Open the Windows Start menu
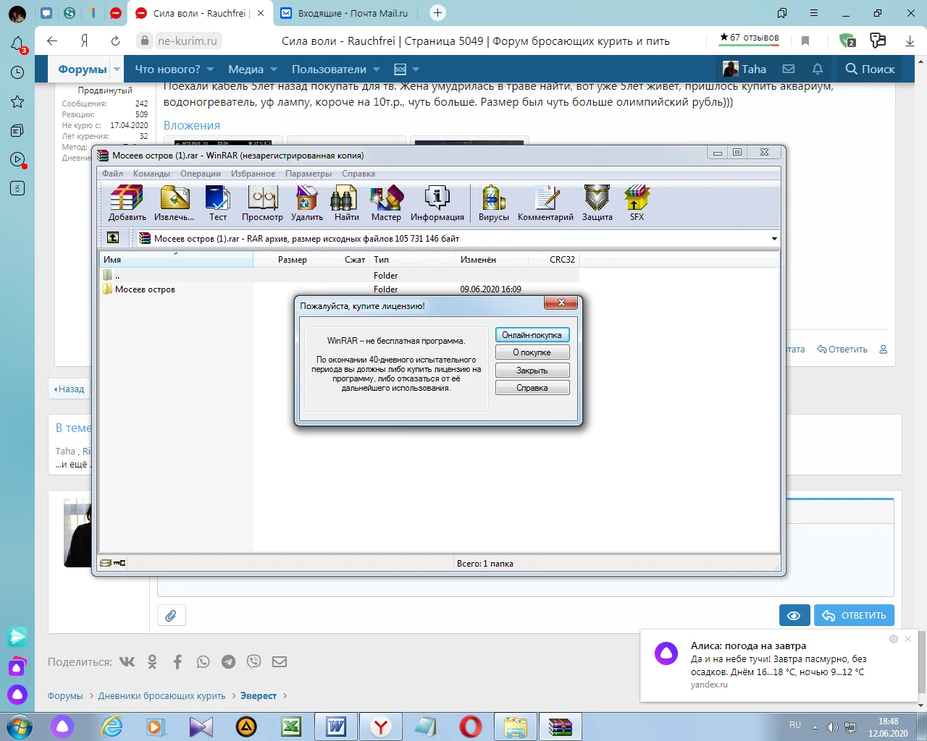Image resolution: width=927 pixels, height=741 pixels. (18, 726)
